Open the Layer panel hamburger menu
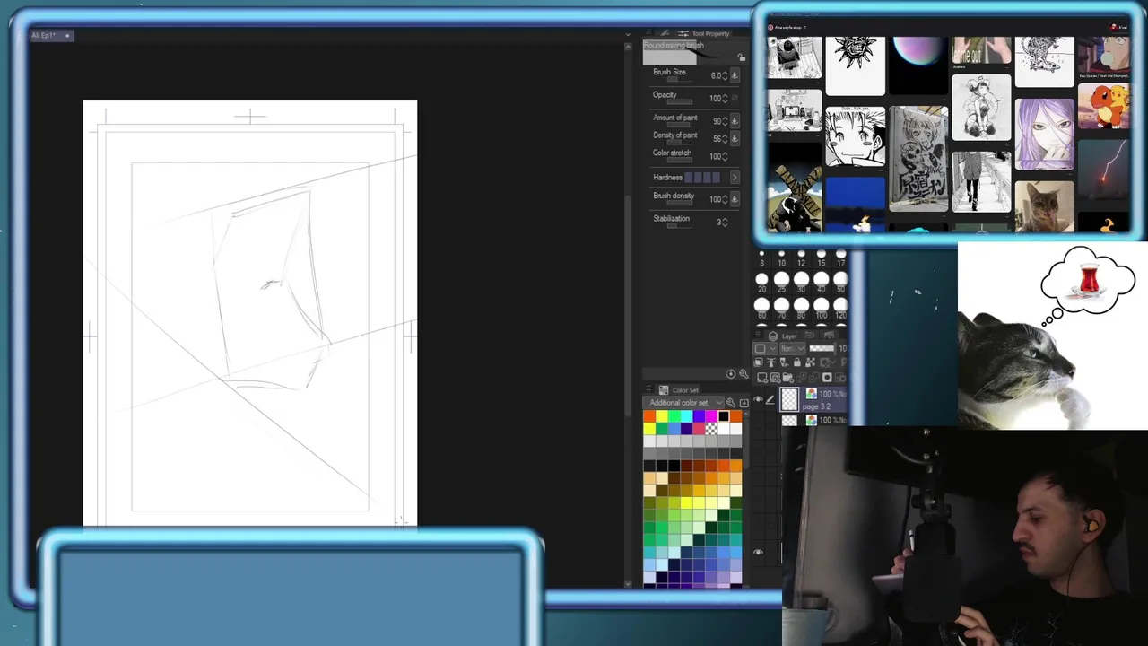This screenshot has height=646, width=1148. coord(759,336)
